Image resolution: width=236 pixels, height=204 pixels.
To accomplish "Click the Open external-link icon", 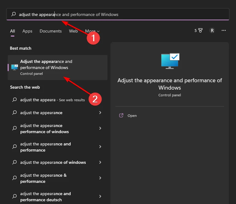I will click(121, 116).
